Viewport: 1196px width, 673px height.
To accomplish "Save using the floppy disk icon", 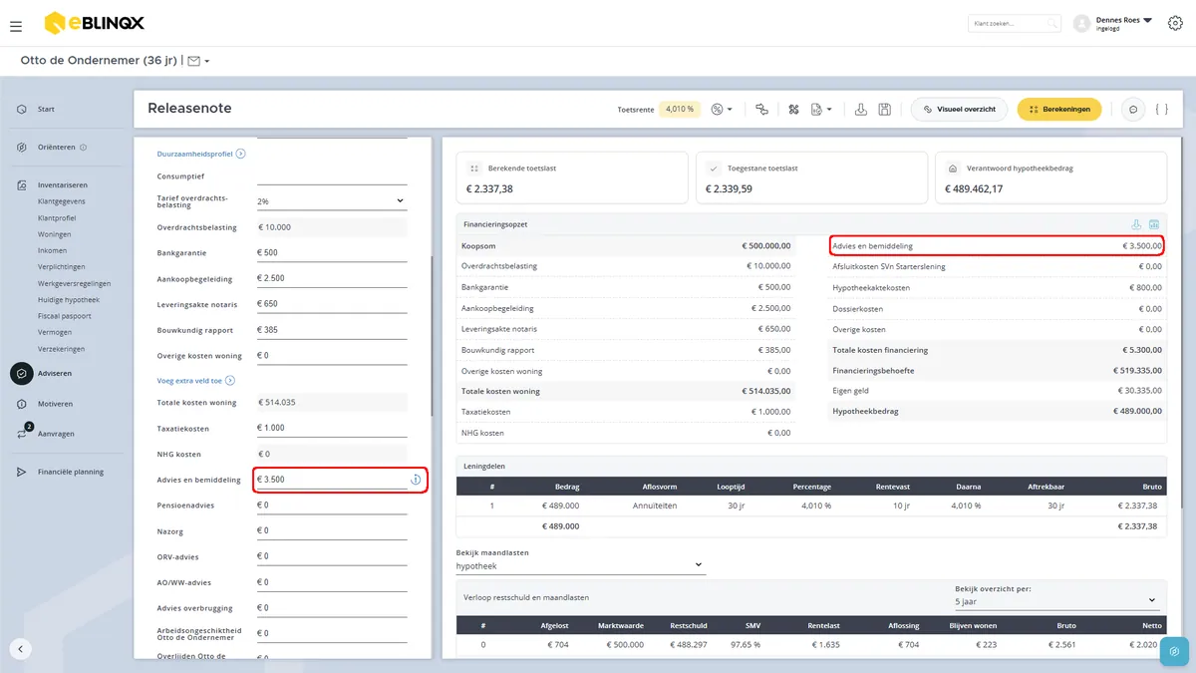I will click(x=884, y=109).
